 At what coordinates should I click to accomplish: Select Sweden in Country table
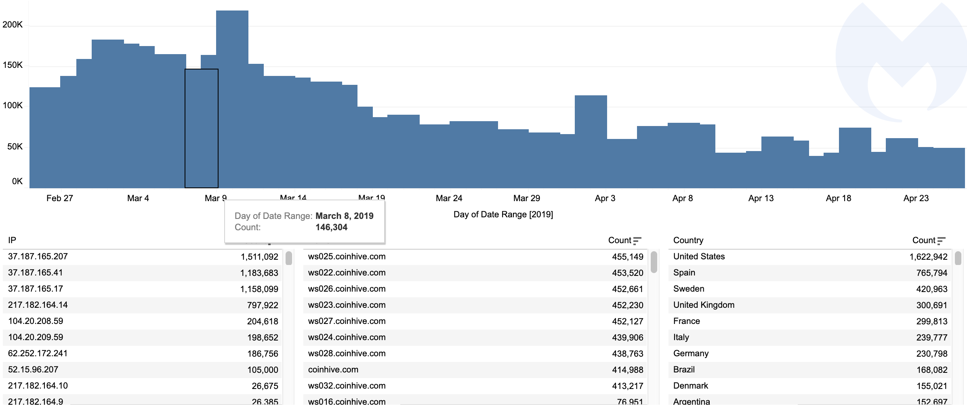tap(689, 289)
